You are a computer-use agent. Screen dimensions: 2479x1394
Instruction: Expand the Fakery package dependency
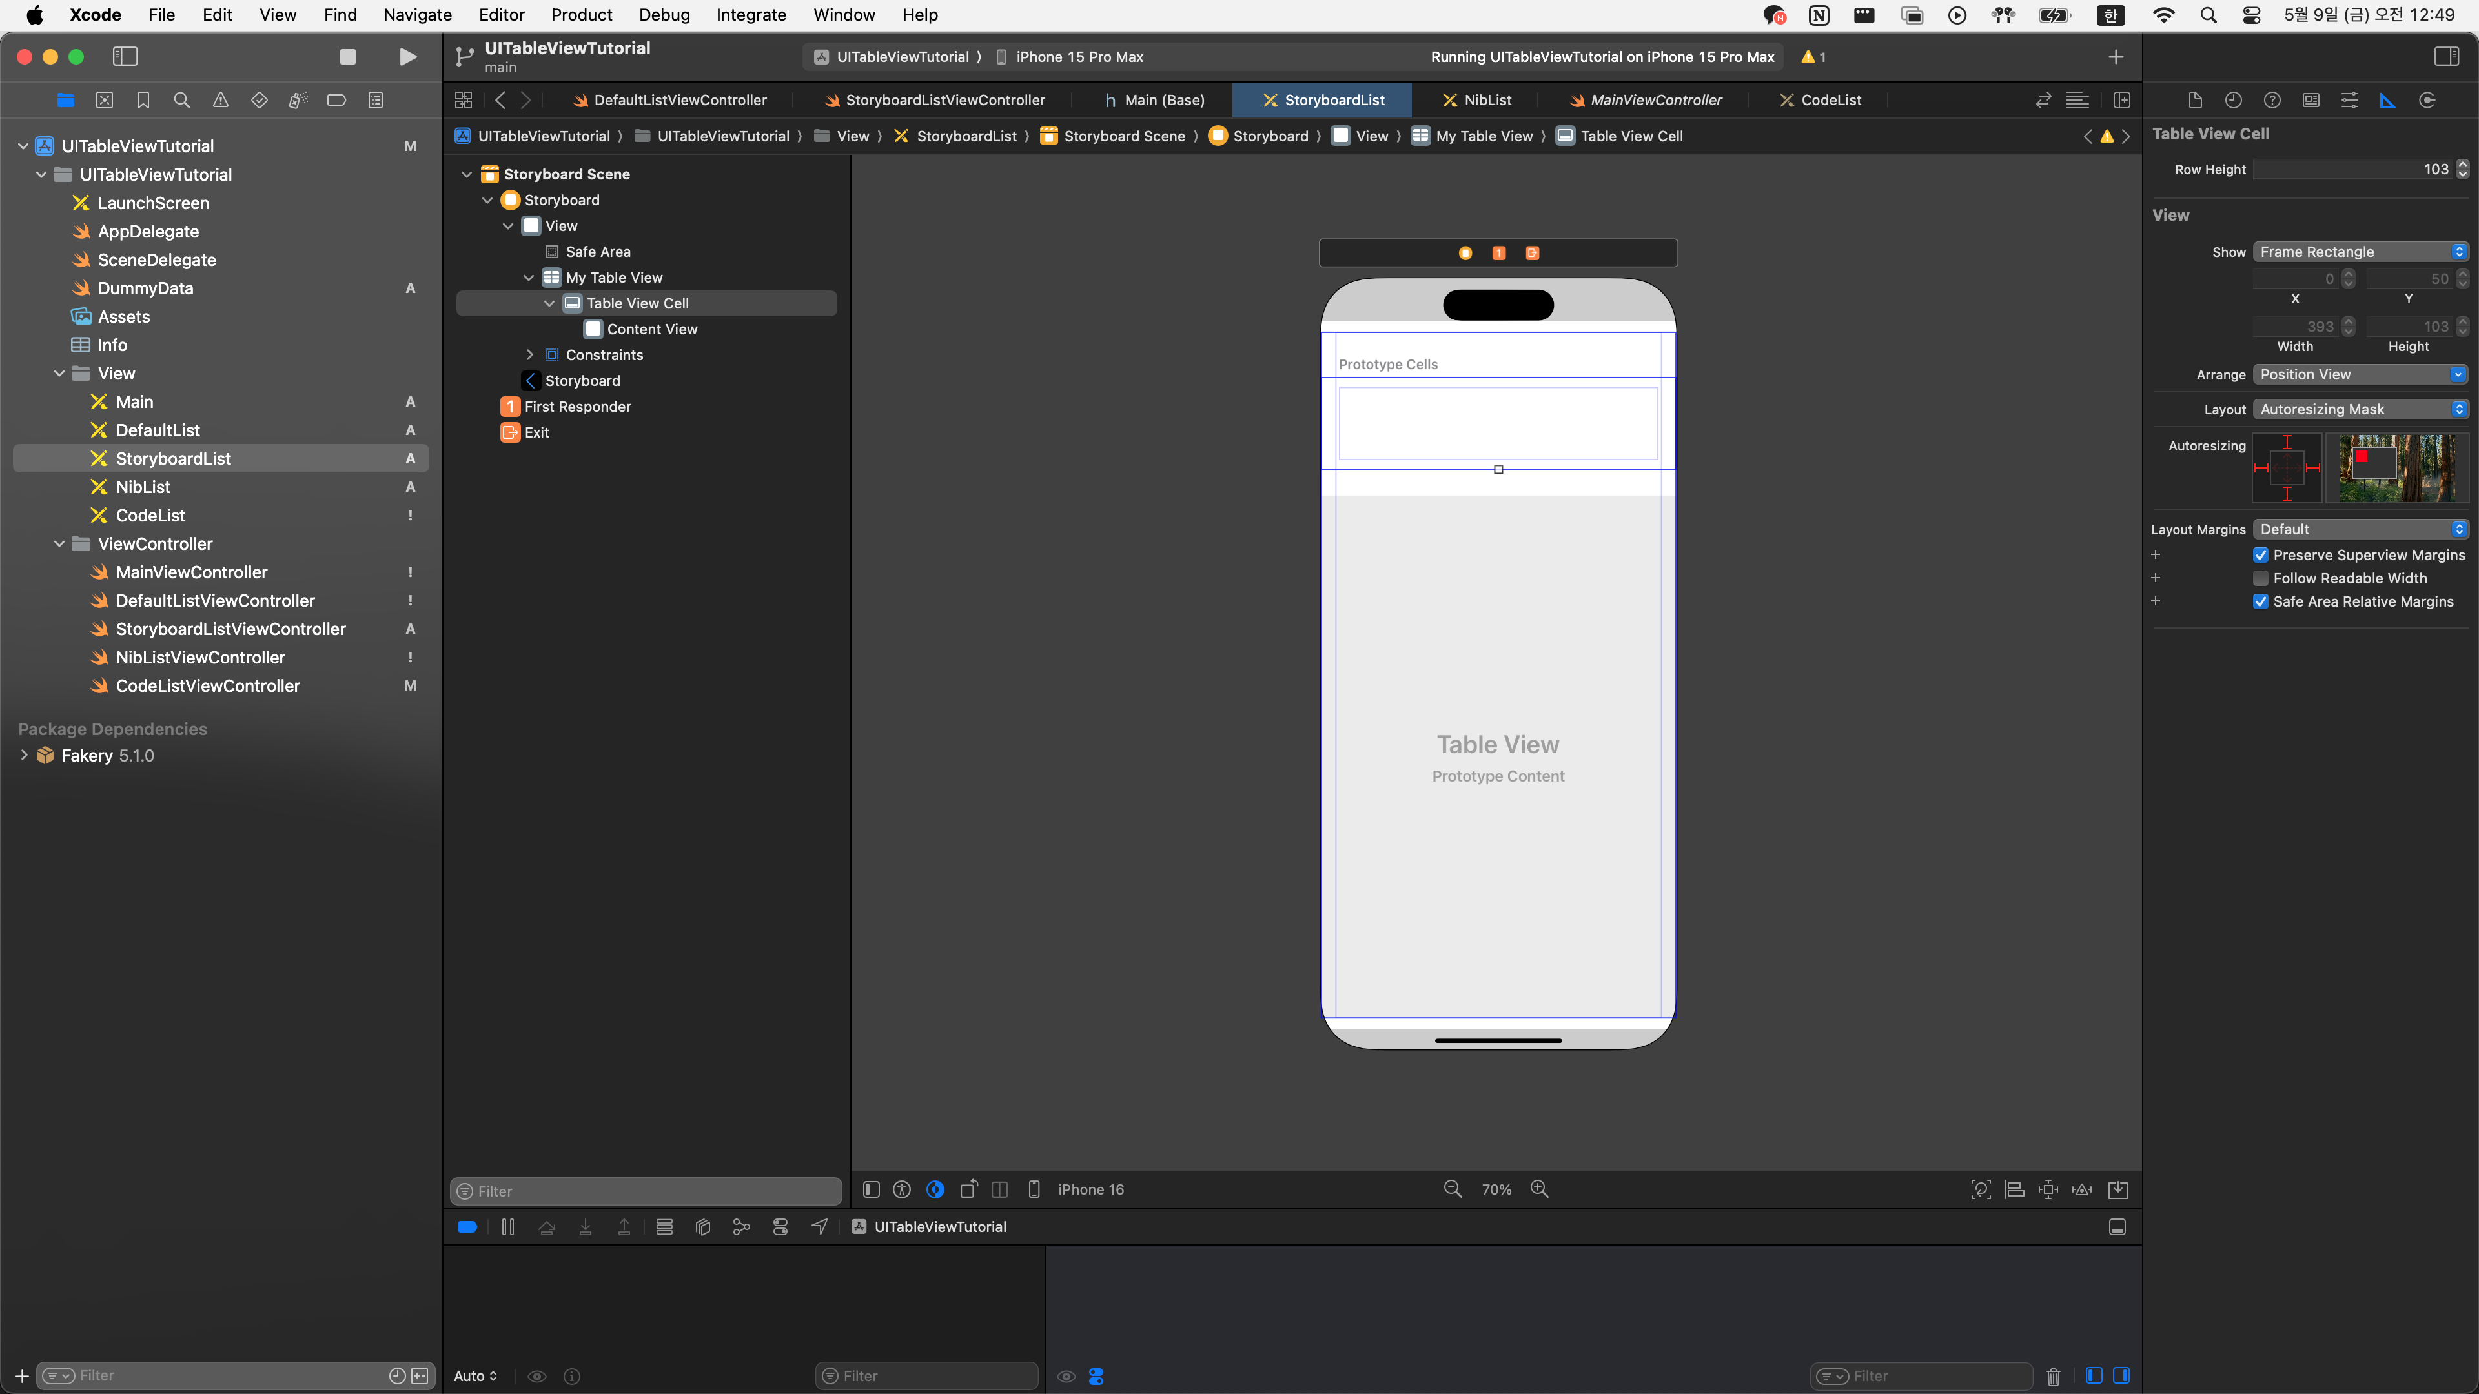point(24,755)
